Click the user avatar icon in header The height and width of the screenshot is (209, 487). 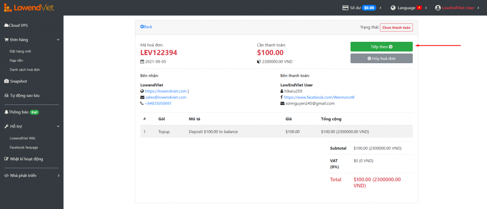[438, 8]
